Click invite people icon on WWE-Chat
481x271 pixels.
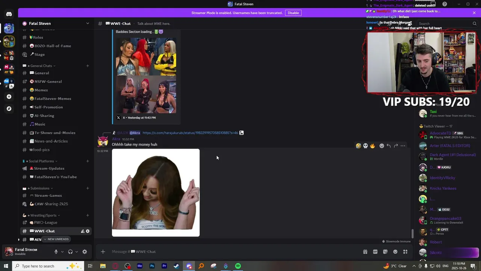coord(83,231)
